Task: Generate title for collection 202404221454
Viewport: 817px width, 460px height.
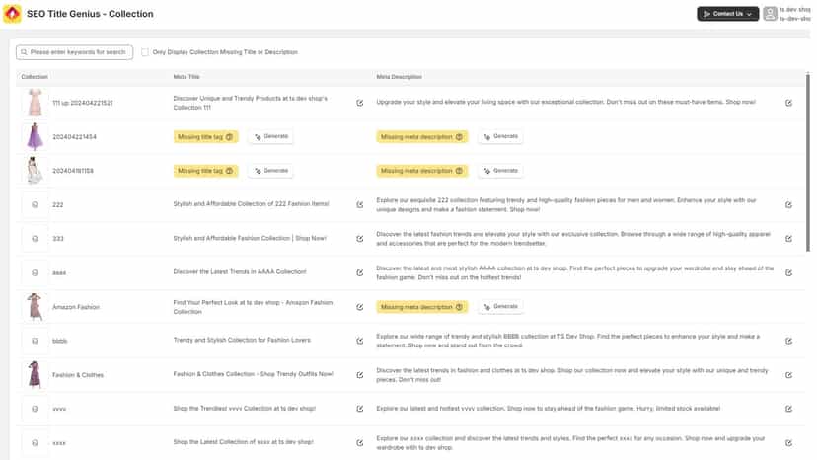Action: (271, 136)
